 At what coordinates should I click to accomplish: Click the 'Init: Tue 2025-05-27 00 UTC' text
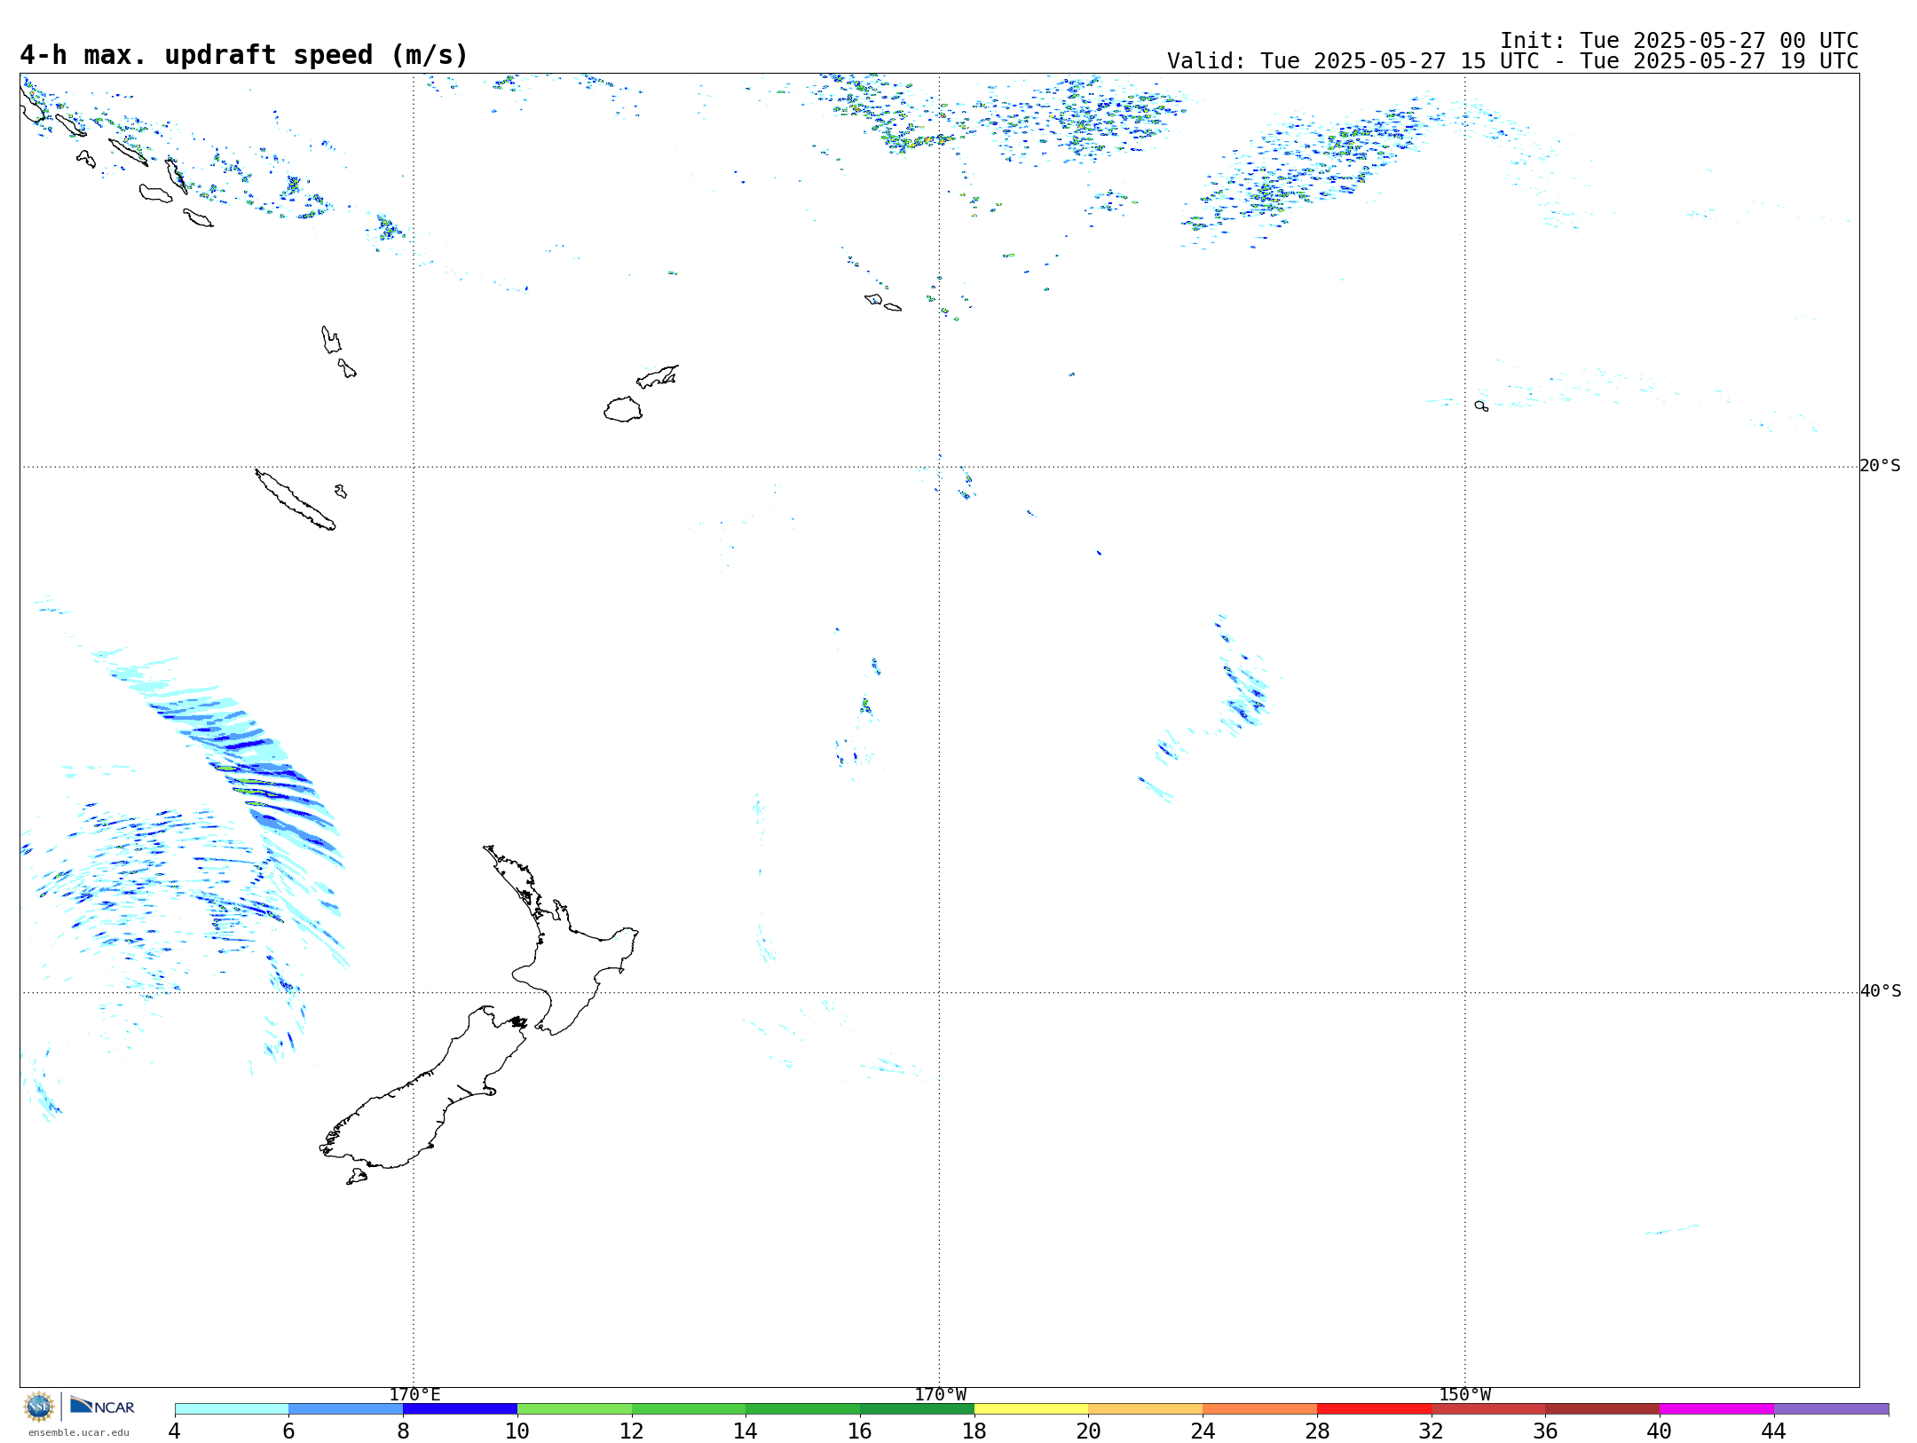pyautogui.click(x=1679, y=41)
